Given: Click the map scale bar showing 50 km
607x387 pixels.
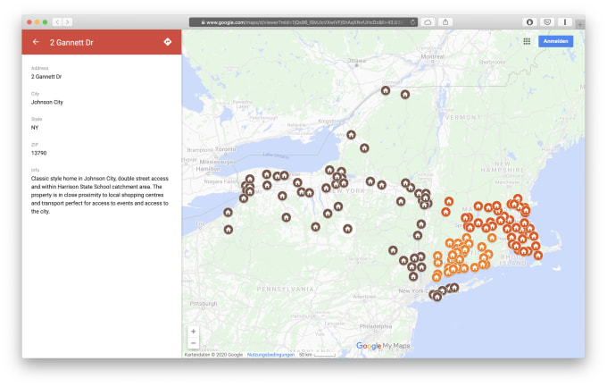Looking at the screenshot, I should pos(317,355).
